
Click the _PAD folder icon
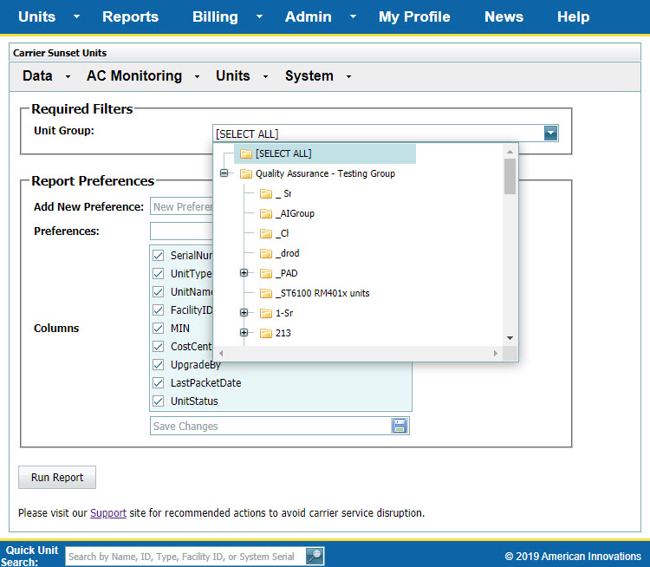266,273
